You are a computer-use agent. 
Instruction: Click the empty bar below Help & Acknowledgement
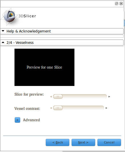coord(62,36)
